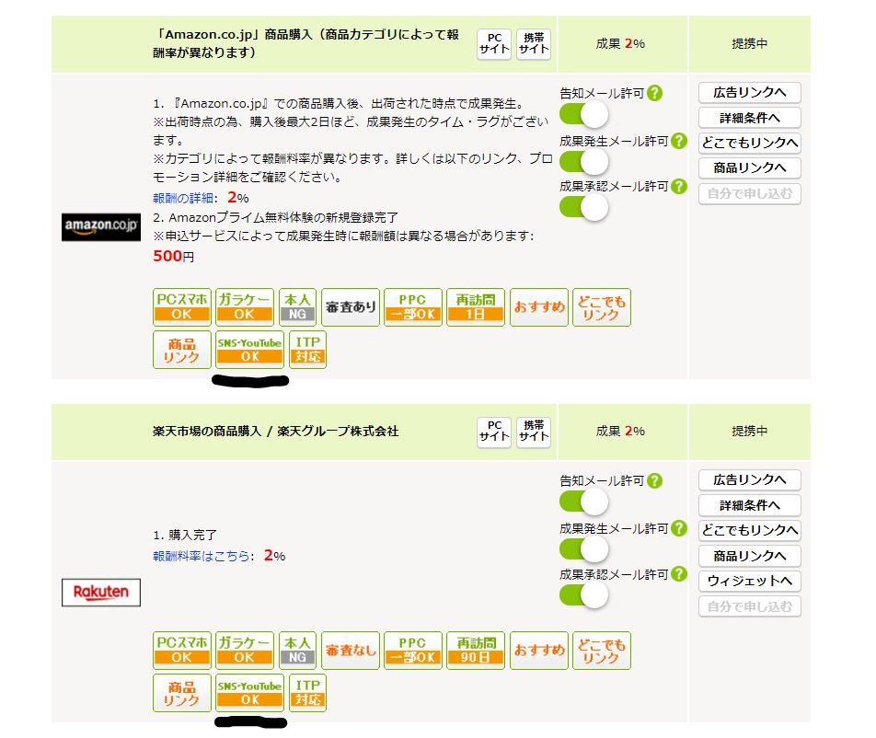
Task: Open the 報酬の詳細 link
Action: (x=183, y=198)
